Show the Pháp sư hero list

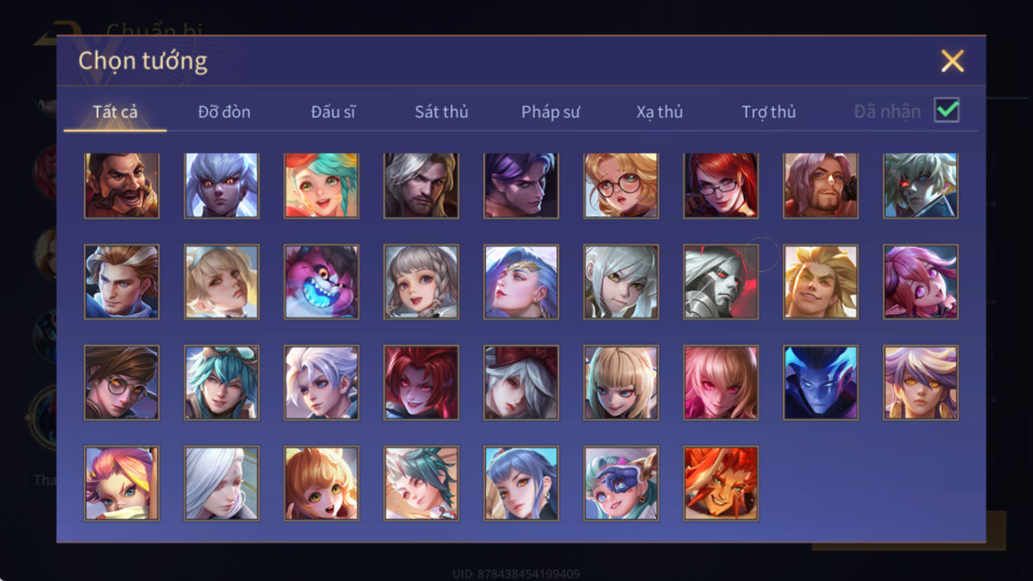tap(551, 111)
